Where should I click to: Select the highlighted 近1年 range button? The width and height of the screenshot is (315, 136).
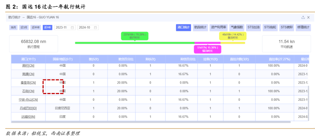tap(48, 28)
